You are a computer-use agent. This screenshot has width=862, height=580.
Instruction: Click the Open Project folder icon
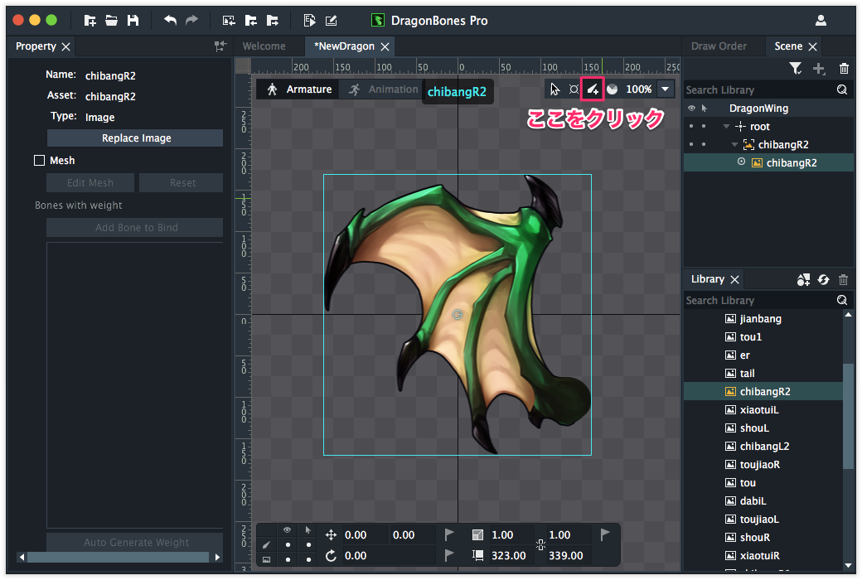tap(111, 21)
